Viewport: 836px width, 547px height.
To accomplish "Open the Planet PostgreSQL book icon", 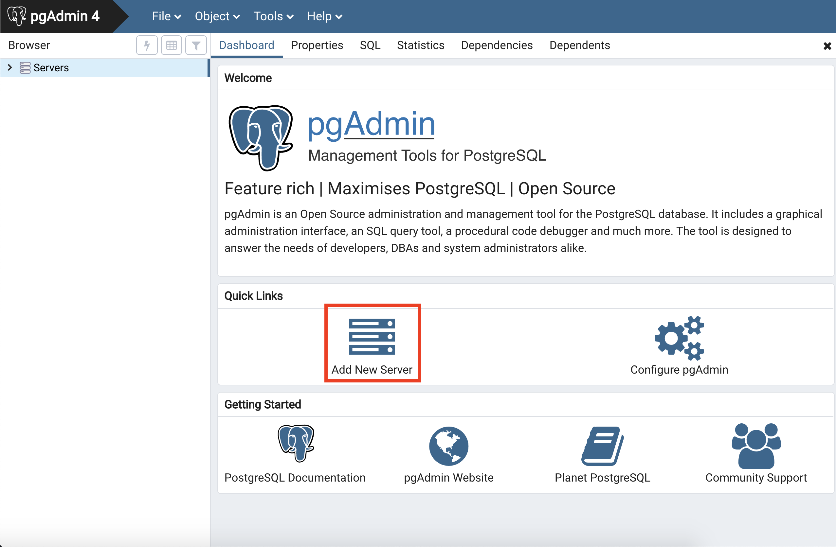I will coord(602,446).
